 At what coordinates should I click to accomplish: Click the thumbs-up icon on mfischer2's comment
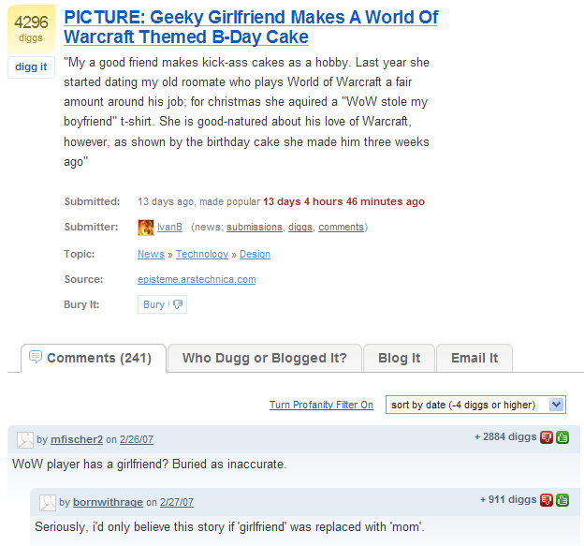(562, 437)
